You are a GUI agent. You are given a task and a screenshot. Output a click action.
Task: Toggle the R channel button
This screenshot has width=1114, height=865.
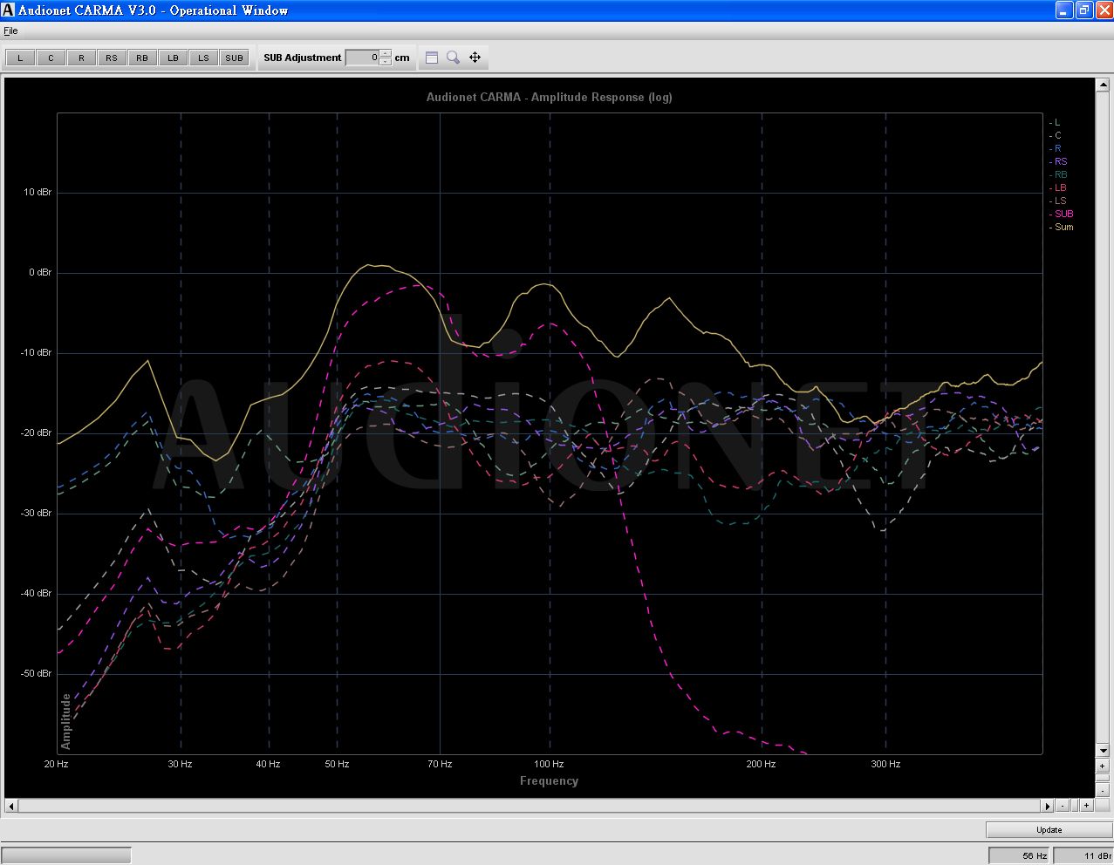81,58
